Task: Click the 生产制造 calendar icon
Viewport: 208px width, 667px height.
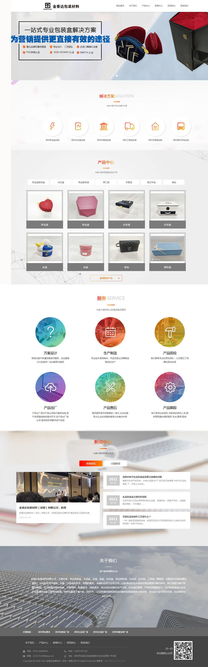Action: [x=110, y=332]
